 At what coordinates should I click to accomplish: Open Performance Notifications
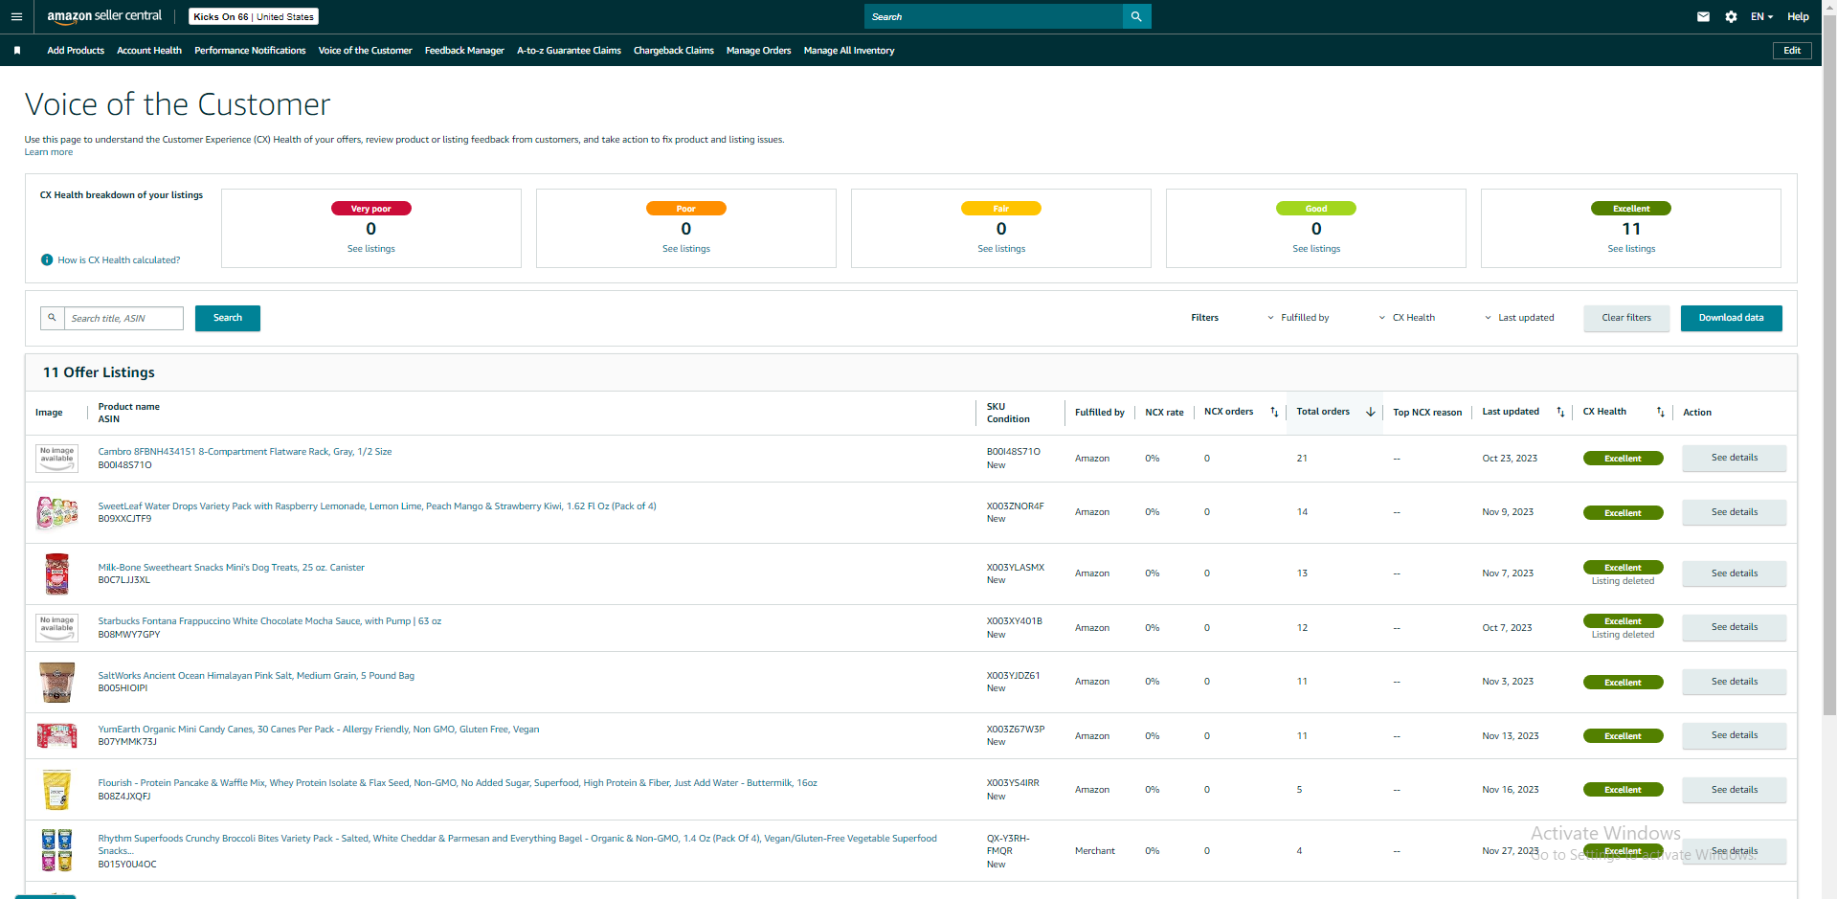tap(250, 51)
